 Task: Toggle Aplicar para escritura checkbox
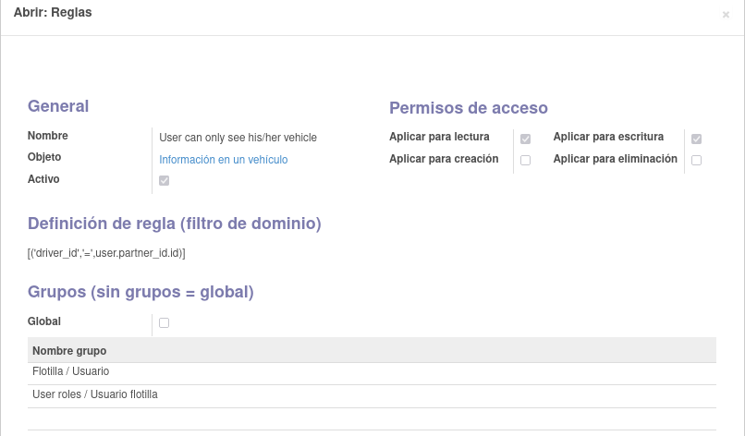click(696, 139)
